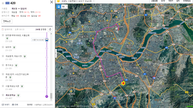Viewport: 193px width, 108px height.
Task: Favorite bus route 420 with the star
Action: (3, 3)
